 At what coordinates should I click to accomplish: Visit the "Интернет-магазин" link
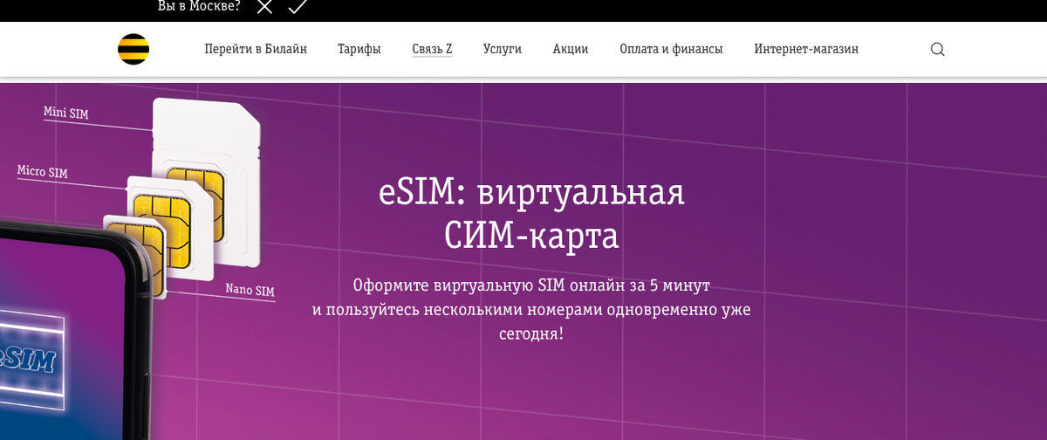[806, 49]
